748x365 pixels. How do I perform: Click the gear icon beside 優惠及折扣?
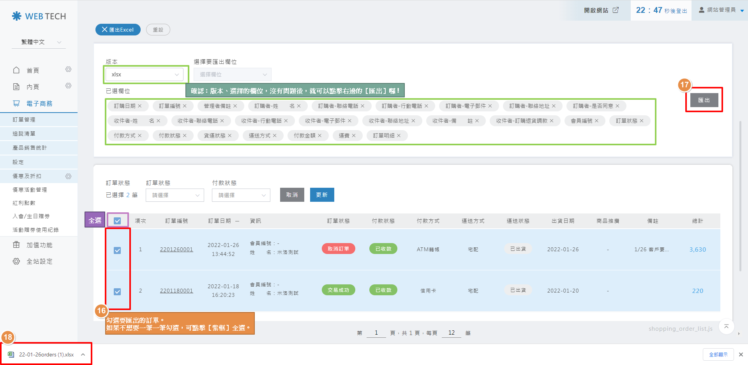point(68,176)
